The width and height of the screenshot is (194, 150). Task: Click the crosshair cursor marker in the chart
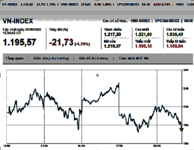[98, 75]
